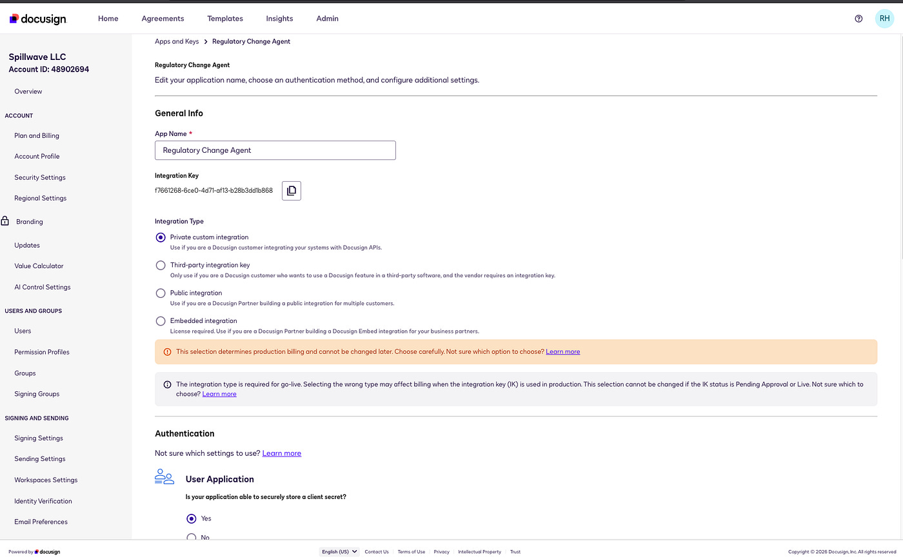Click Learn more in gray go-live notice
Image resolution: width=903 pixels, height=559 pixels.
[219, 394]
